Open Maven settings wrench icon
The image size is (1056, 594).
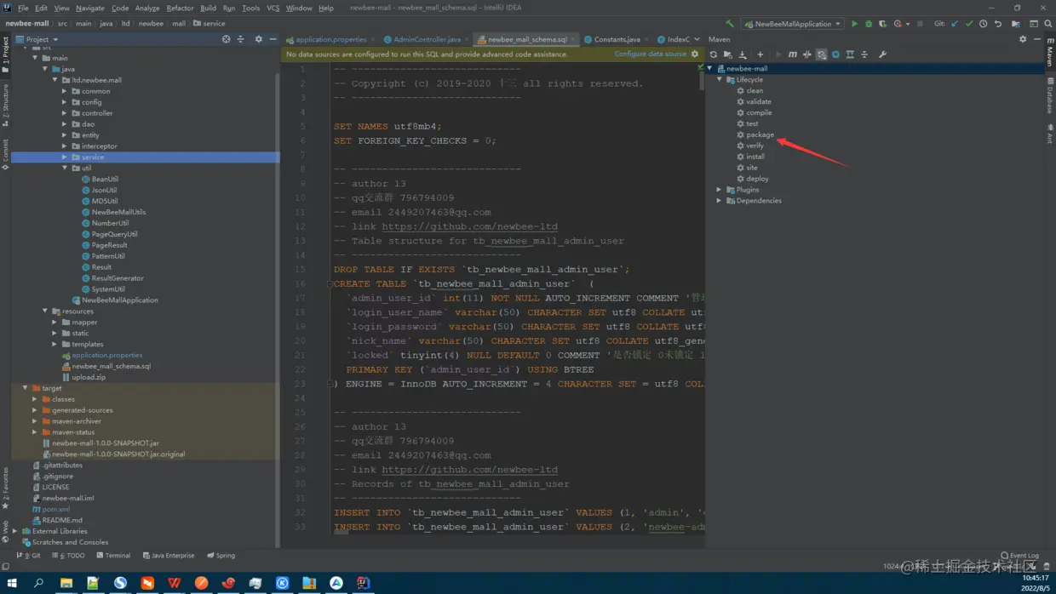tap(882, 54)
